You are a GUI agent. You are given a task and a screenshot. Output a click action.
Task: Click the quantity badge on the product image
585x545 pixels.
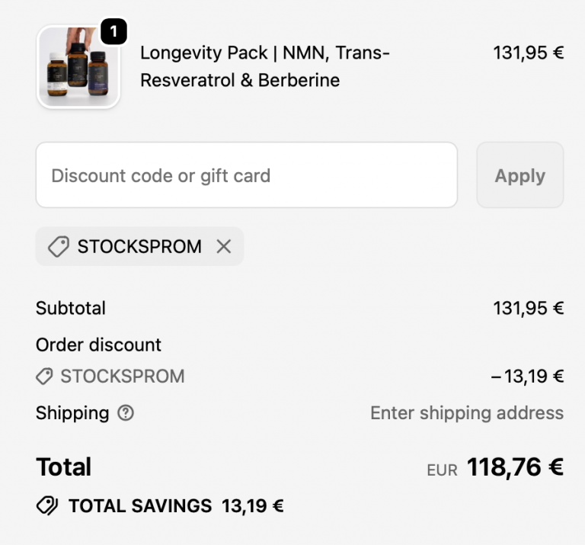pos(113,32)
